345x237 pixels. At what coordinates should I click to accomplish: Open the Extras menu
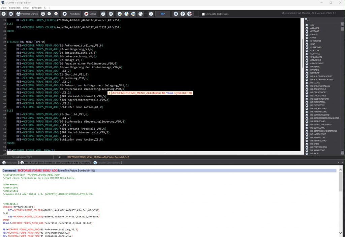(26, 7)
